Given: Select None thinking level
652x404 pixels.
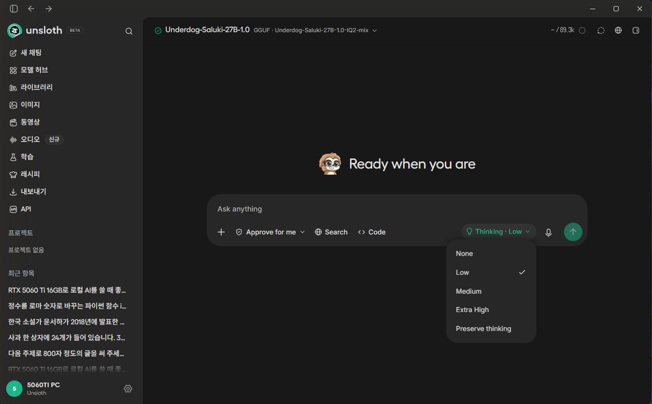Looking at the screenshot, I should click(491, 253).
